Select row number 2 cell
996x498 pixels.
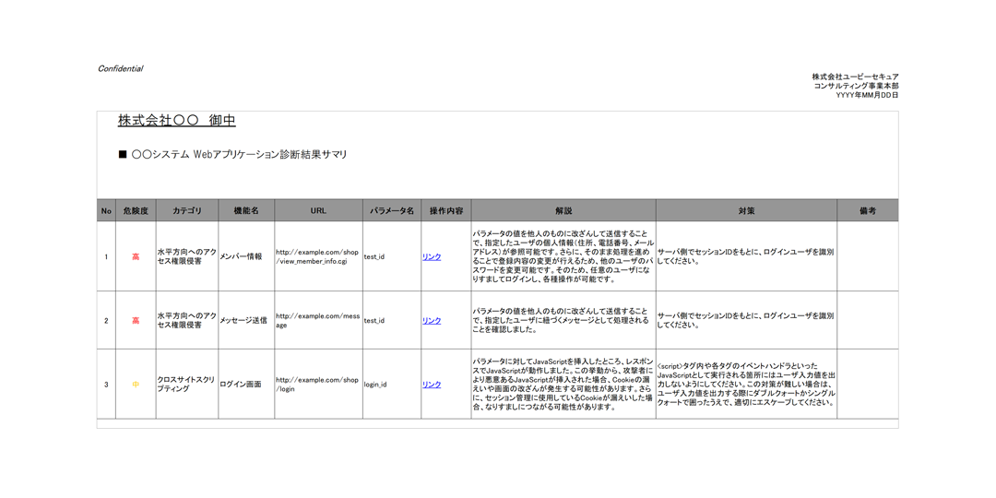(x=106, y=321)
